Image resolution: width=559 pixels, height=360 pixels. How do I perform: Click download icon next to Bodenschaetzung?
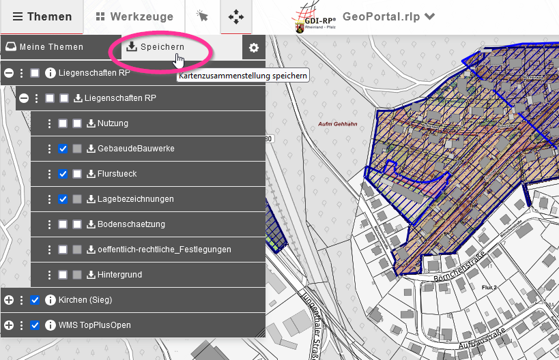[x=91, y=224]
